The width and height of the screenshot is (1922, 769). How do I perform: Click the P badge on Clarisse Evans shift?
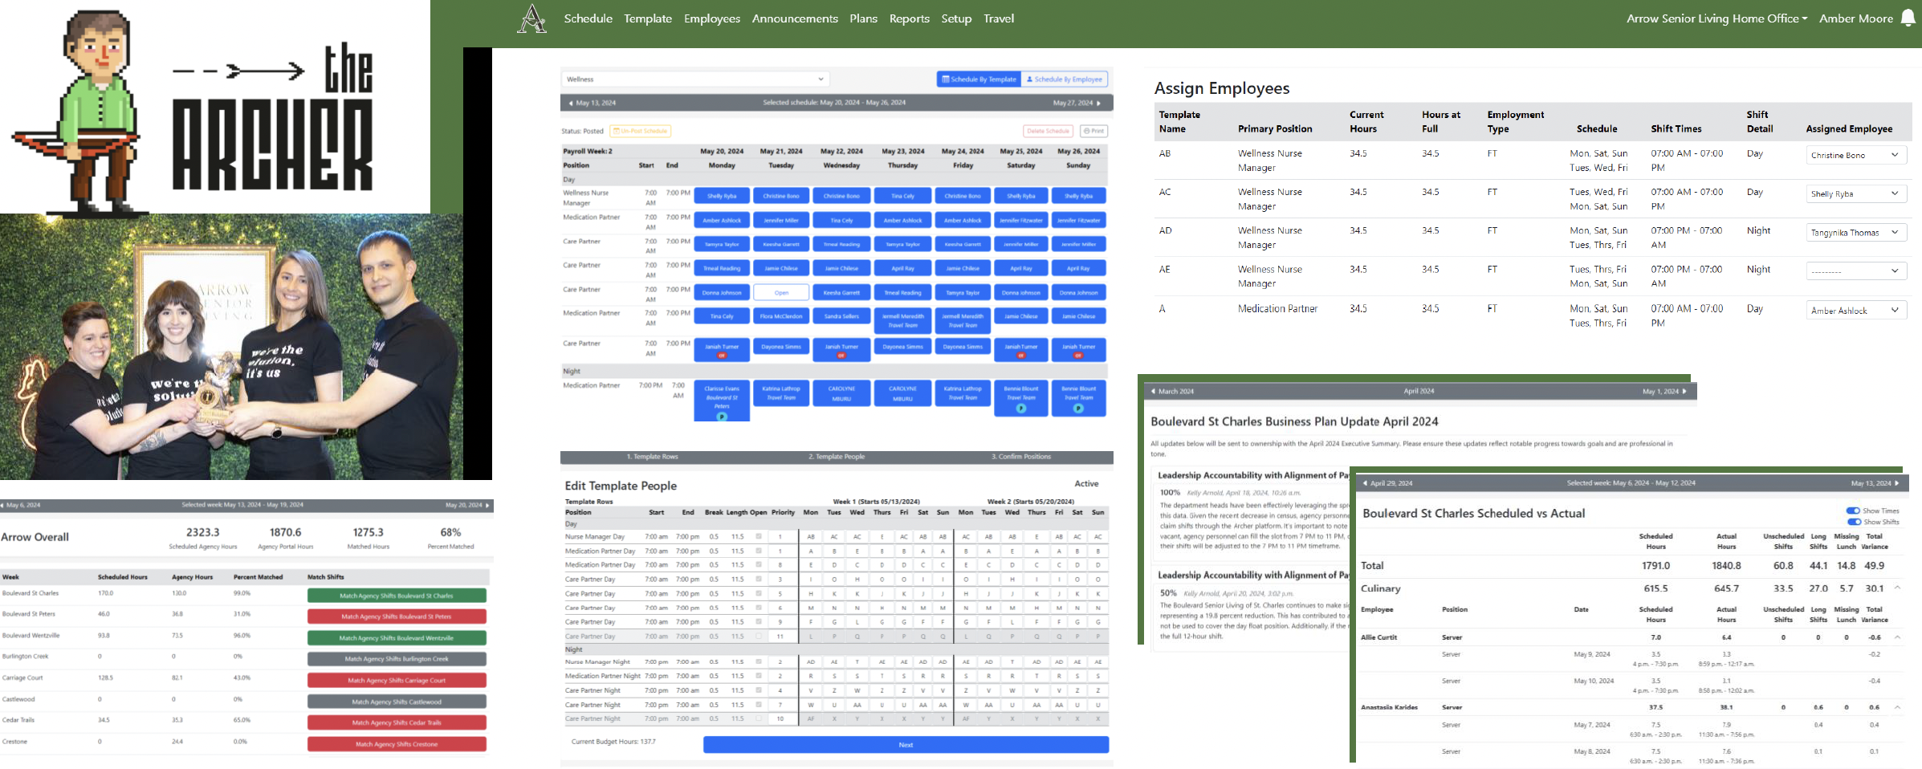point(722,417)
